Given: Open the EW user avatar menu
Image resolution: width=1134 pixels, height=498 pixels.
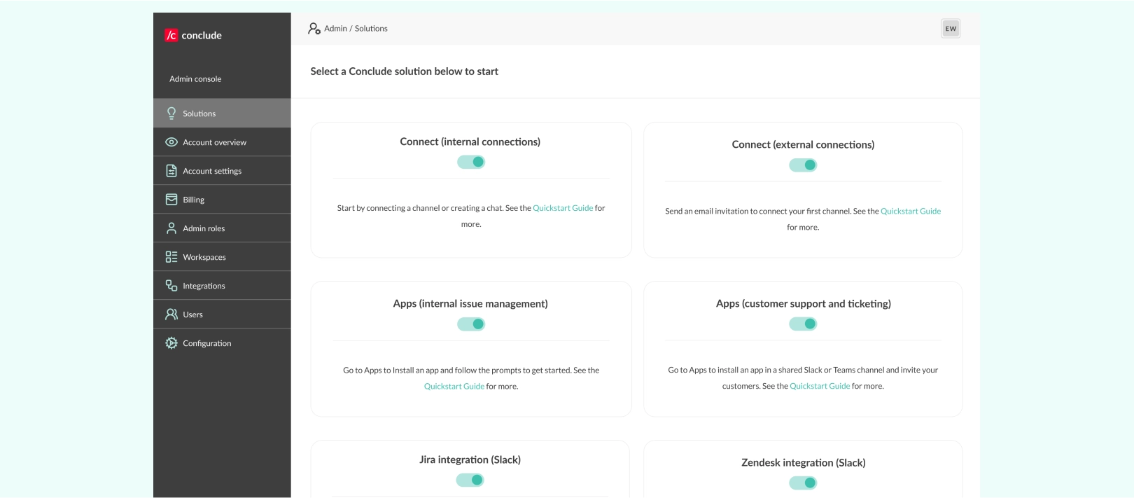Looking at the screenshot, I should coord(951,29).
